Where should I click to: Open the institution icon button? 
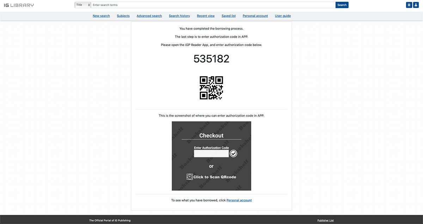pyautogui.click(x=409, y=5)
